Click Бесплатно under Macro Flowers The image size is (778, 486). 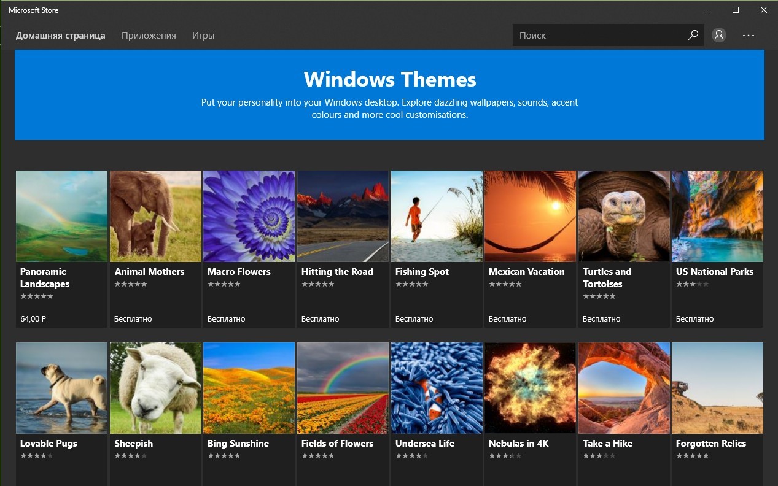tap(227, 319)
